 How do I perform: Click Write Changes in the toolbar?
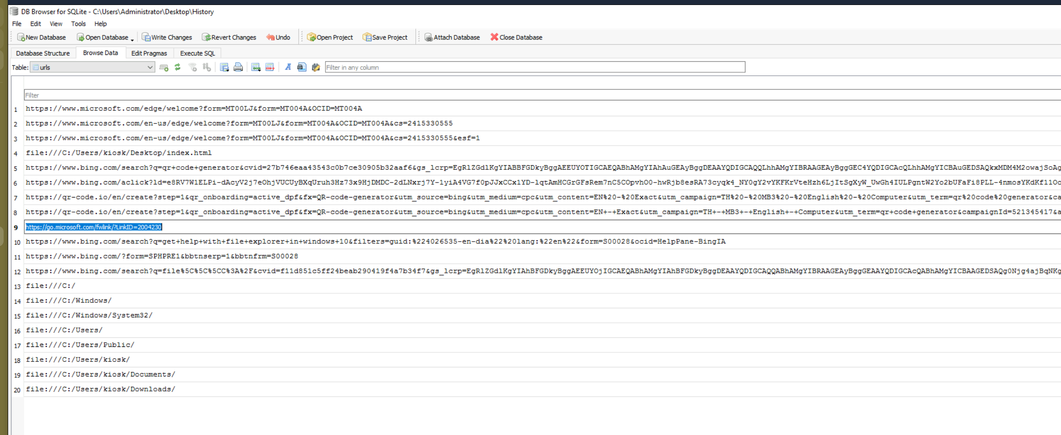click(x=167, y=37)
